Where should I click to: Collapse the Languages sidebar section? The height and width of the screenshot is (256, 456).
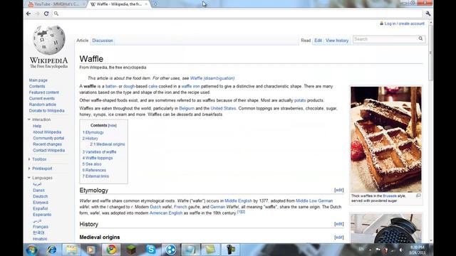29,178
